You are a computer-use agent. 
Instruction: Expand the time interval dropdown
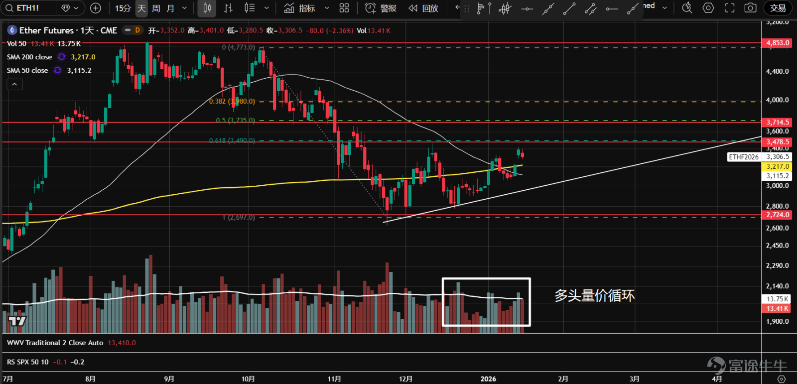185,8
